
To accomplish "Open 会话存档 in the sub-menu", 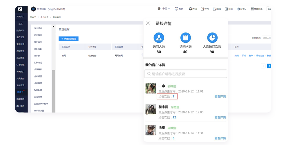I will (x=38, y=69).
